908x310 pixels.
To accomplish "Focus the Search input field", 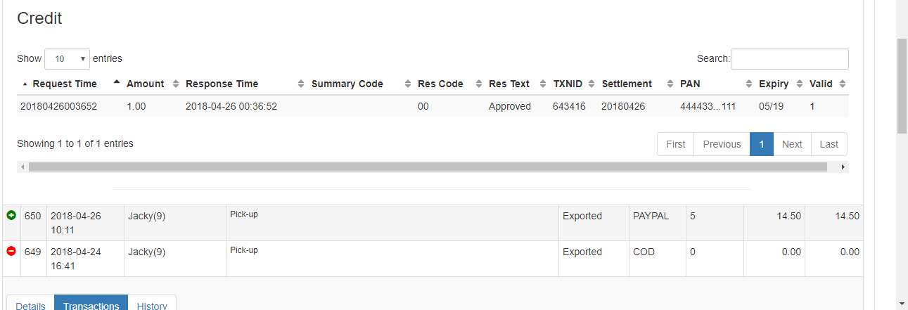I will click(x=789, y=59).
